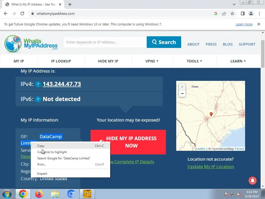Open the ABOUT link
Viewport: 265px width, 199px height.
[x=193, y=44]
